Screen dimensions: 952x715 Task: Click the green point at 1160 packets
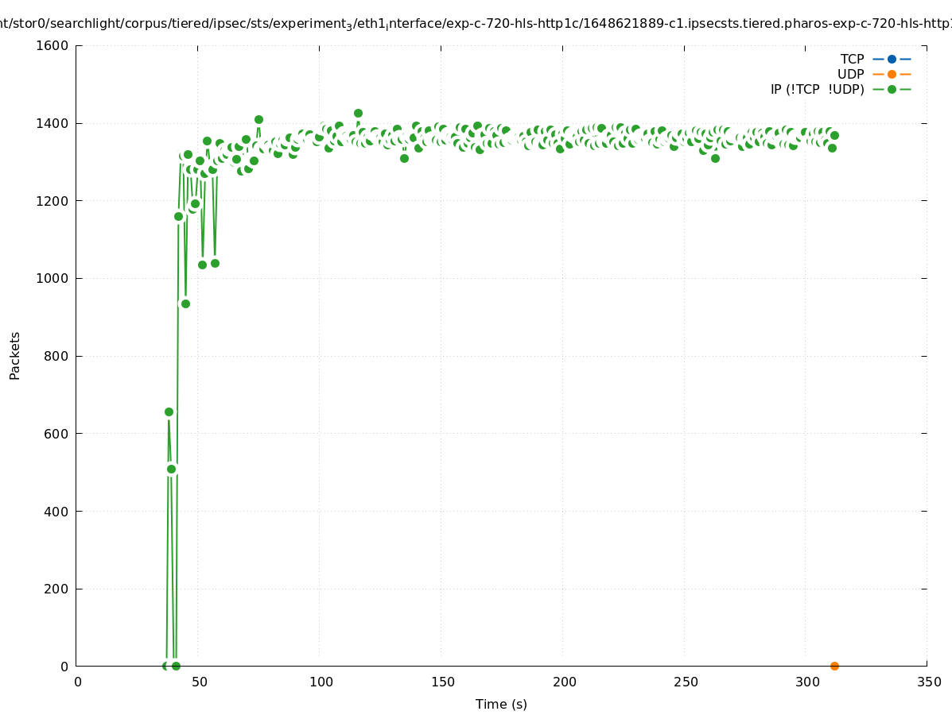pyautogui.click(x=178, y=216)
